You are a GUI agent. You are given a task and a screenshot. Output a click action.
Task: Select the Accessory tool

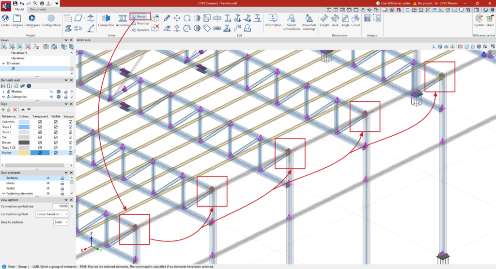123,20
